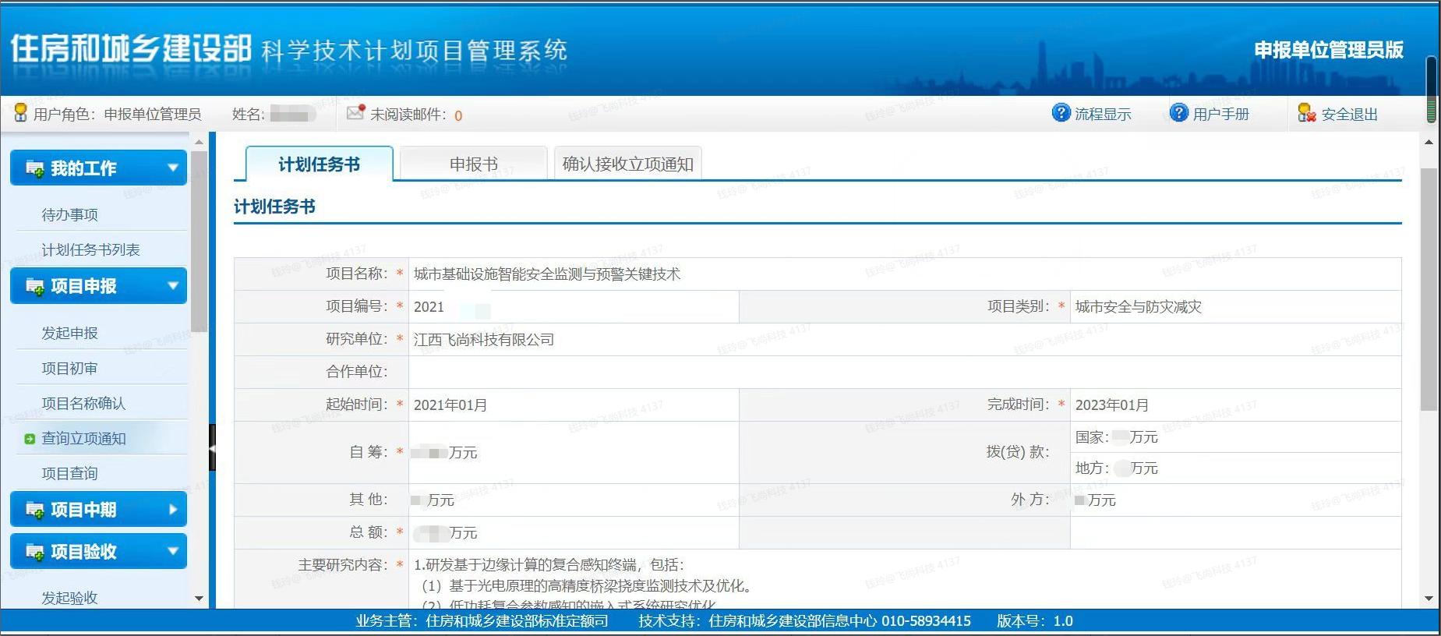The image size is (1441, 636).
Task: Select 项目初审 menu item
Action: click(x=69, y=368)
